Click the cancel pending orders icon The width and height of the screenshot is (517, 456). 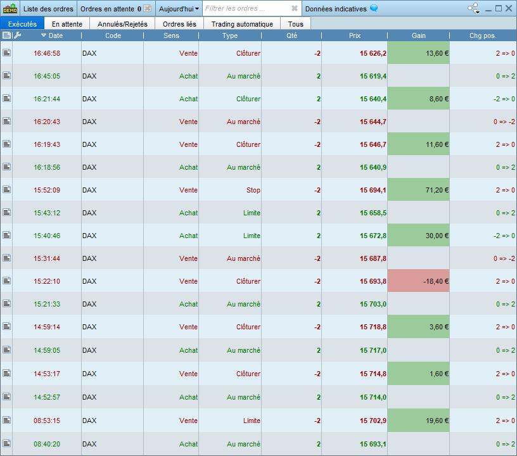click(x=148, y=9)
